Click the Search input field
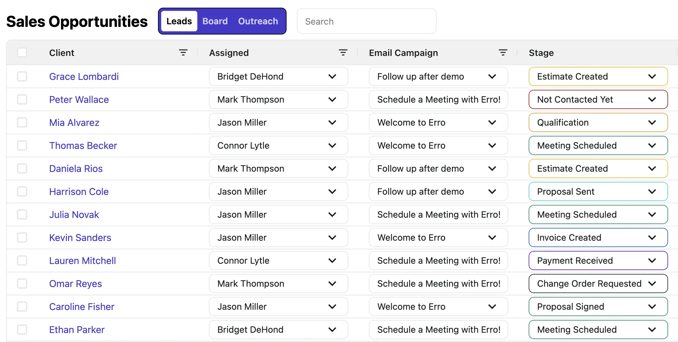The image size is (678, 342). [366, 21]
